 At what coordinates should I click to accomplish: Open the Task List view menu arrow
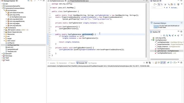coord(182,4)
